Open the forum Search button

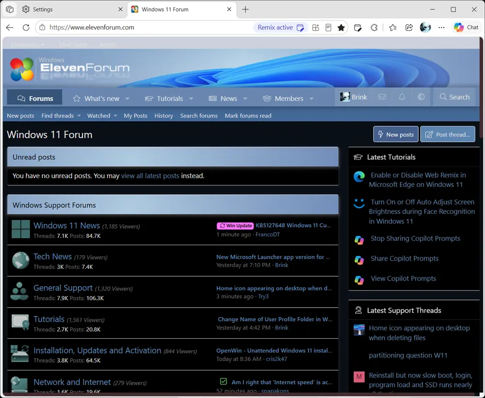pos(455,97)
